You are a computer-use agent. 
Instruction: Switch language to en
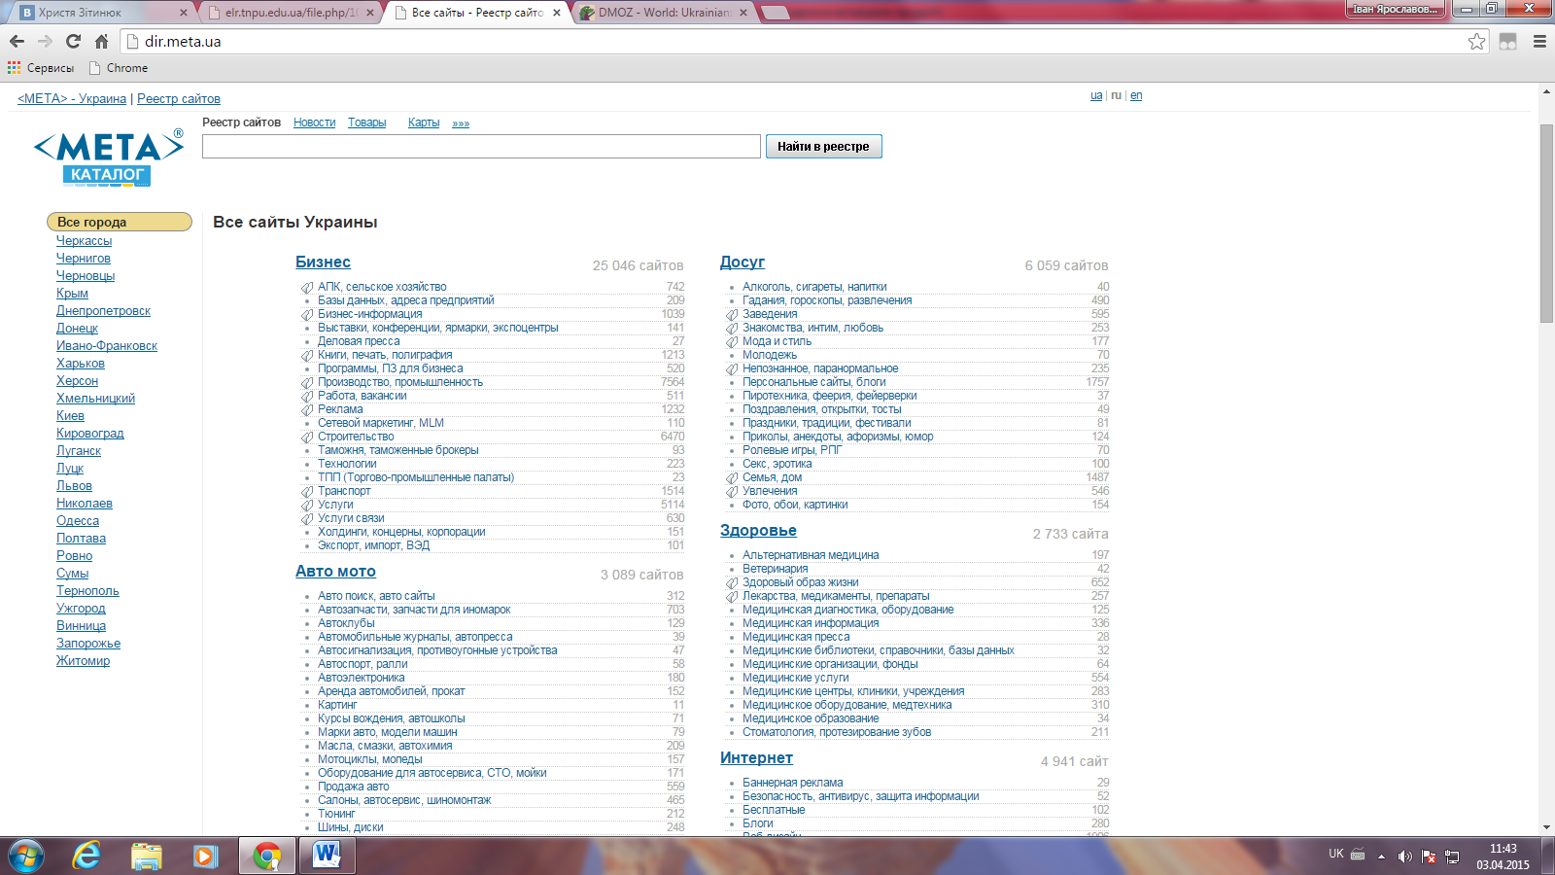(1136, 95)
